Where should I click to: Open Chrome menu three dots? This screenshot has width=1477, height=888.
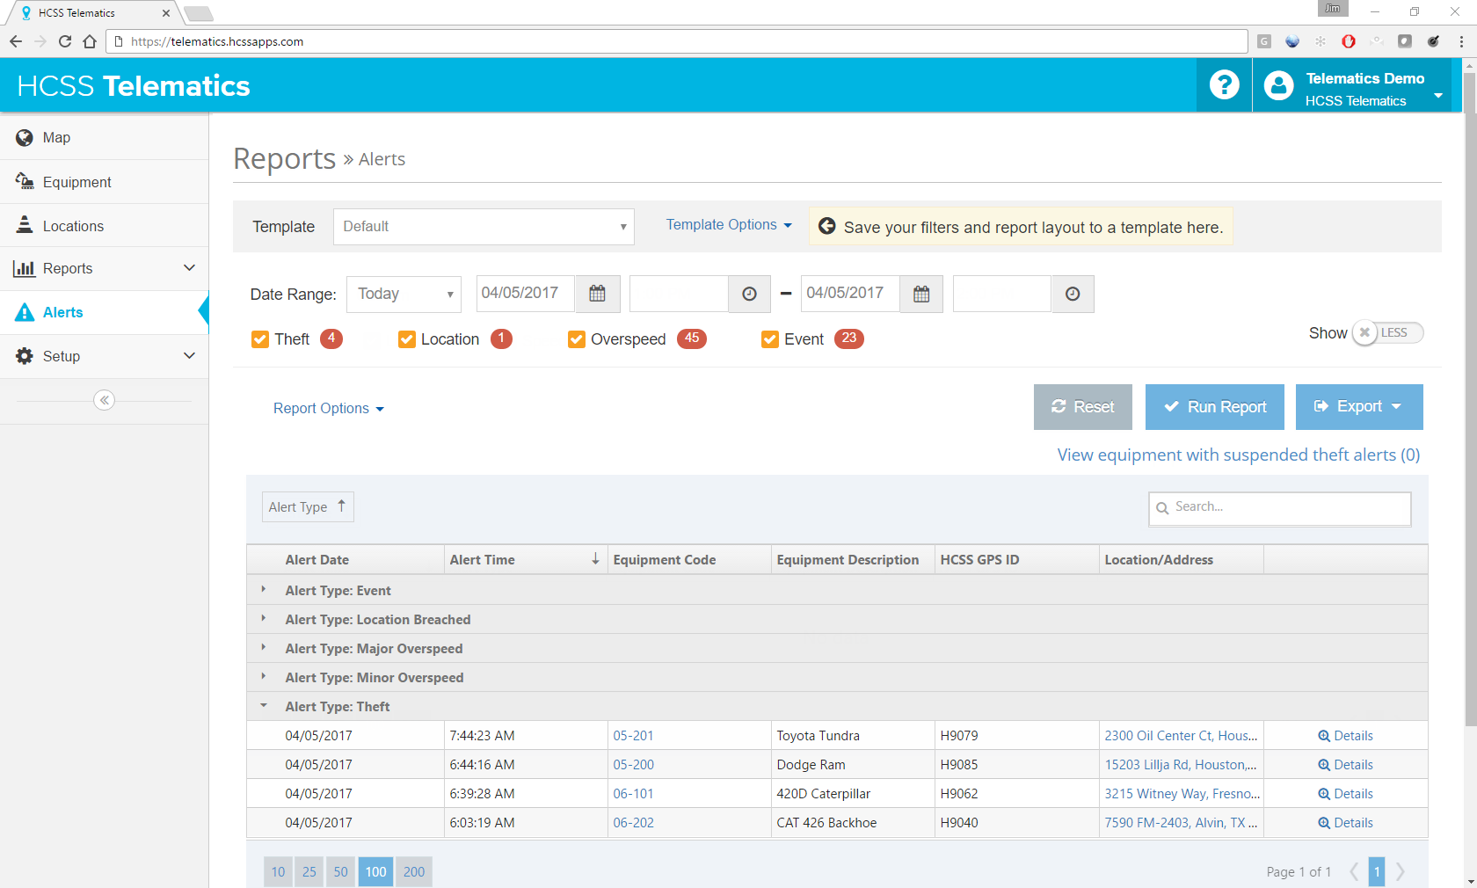1461,41
